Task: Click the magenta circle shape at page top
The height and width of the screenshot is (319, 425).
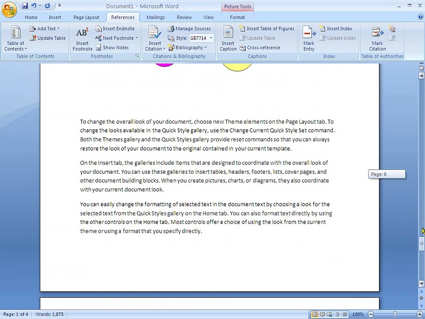Action: pyautogui.click(x=164, y=65)
